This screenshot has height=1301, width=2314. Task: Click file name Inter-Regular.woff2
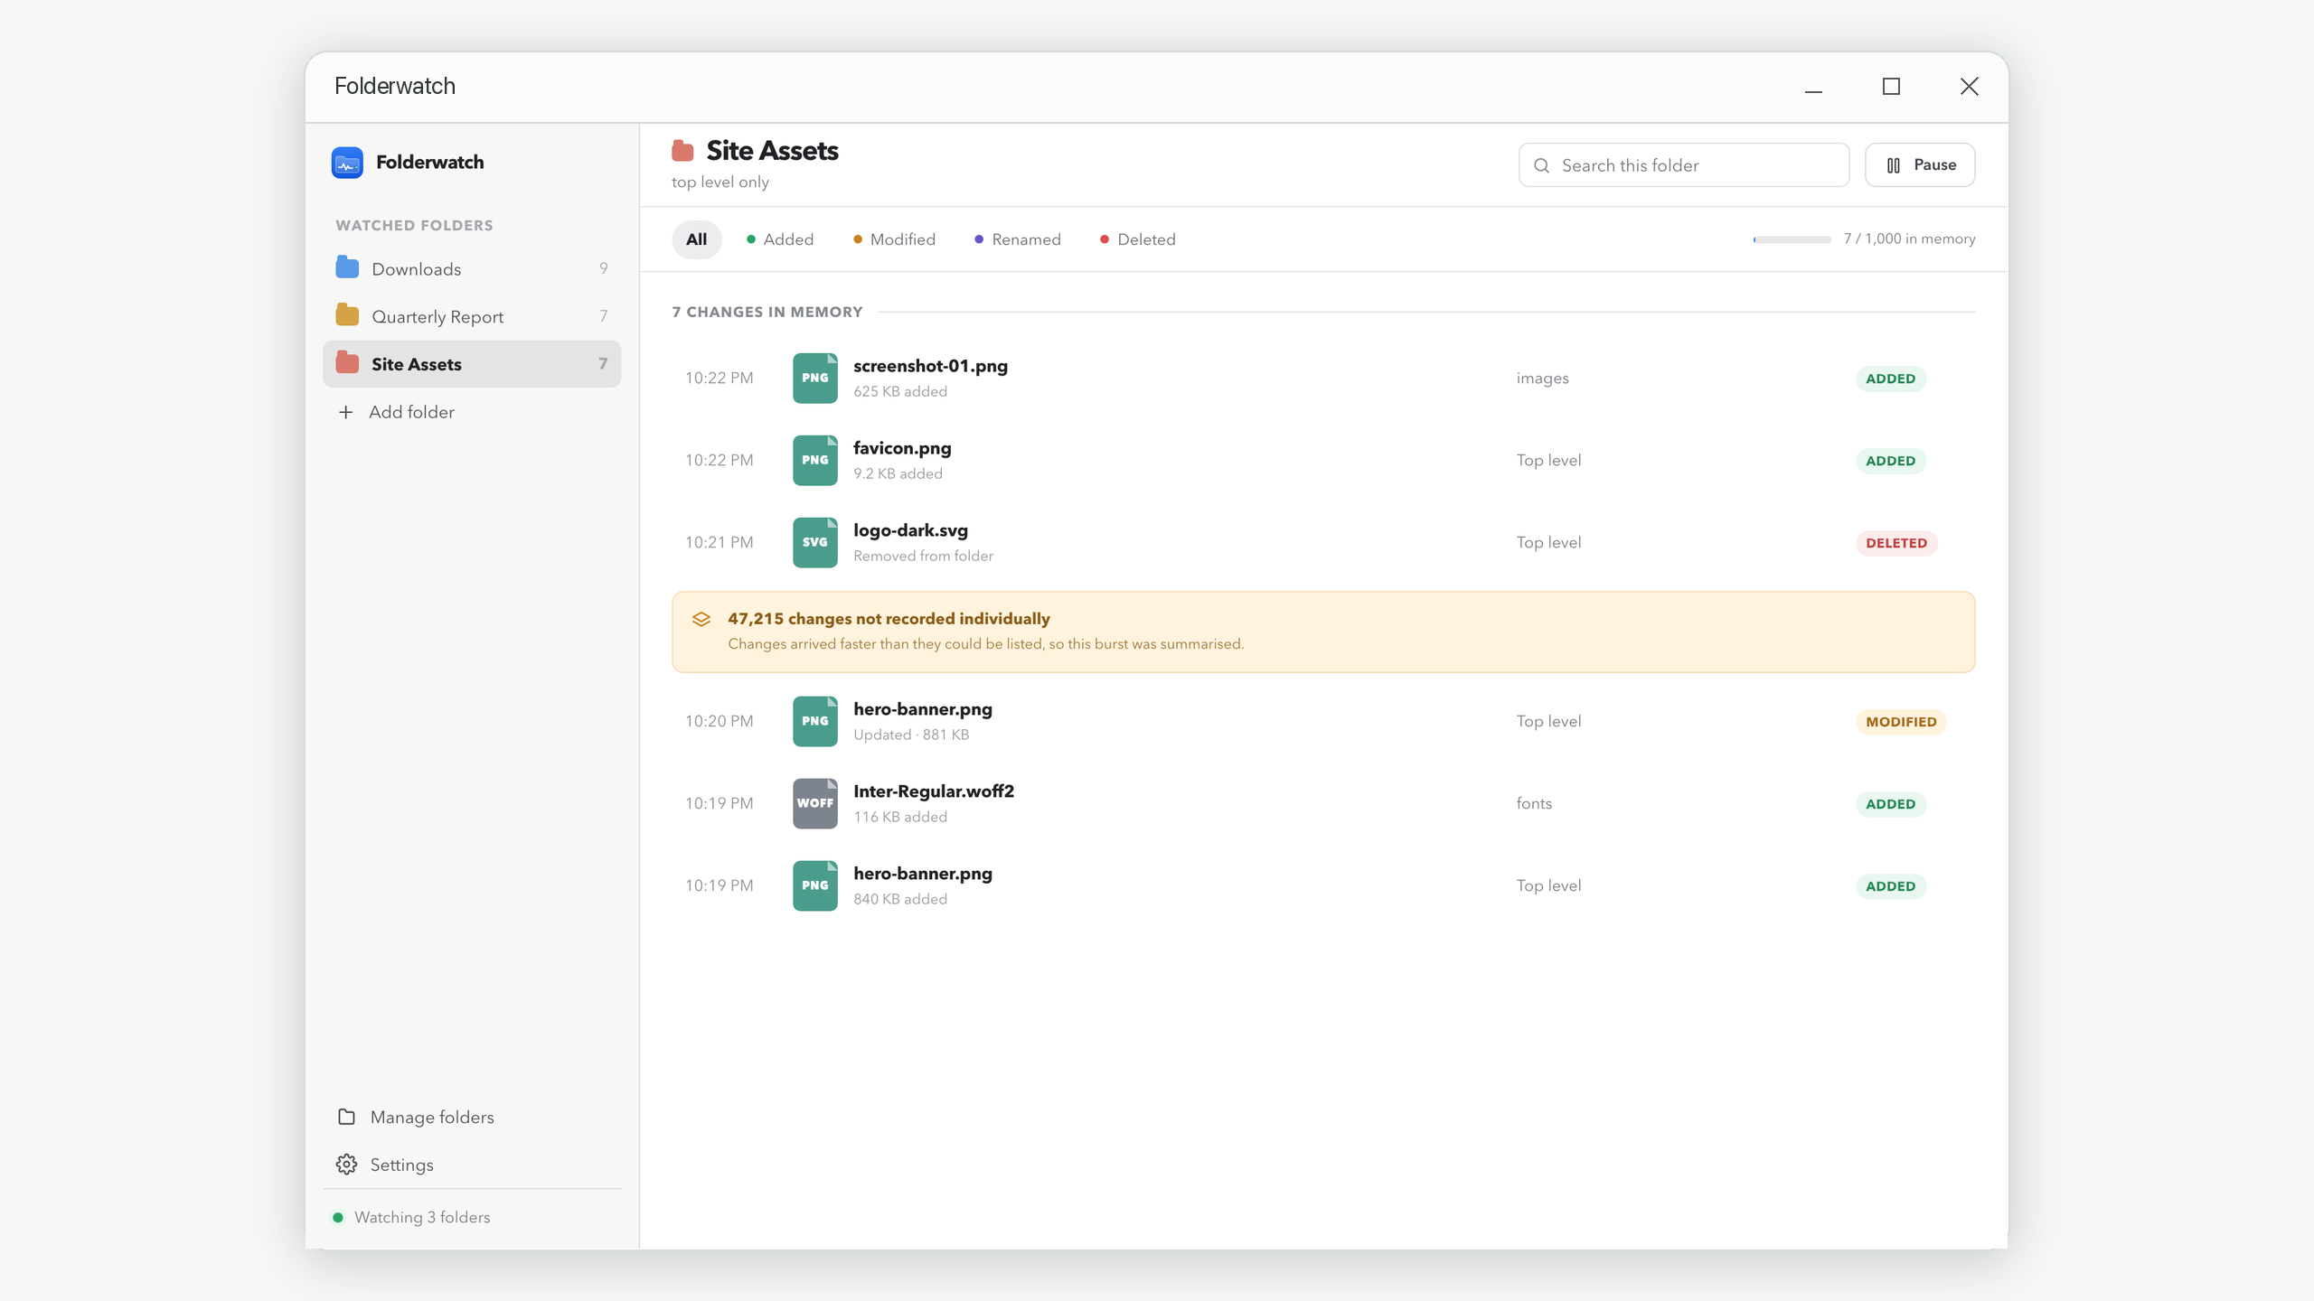coord(934,791)
